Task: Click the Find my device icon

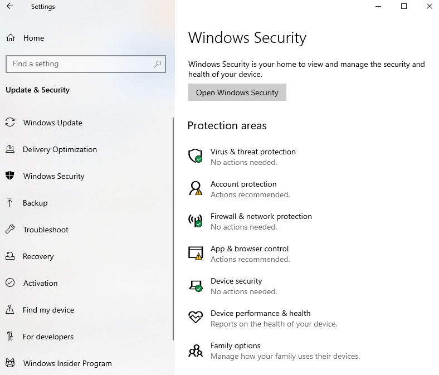Action: (10, 309)
